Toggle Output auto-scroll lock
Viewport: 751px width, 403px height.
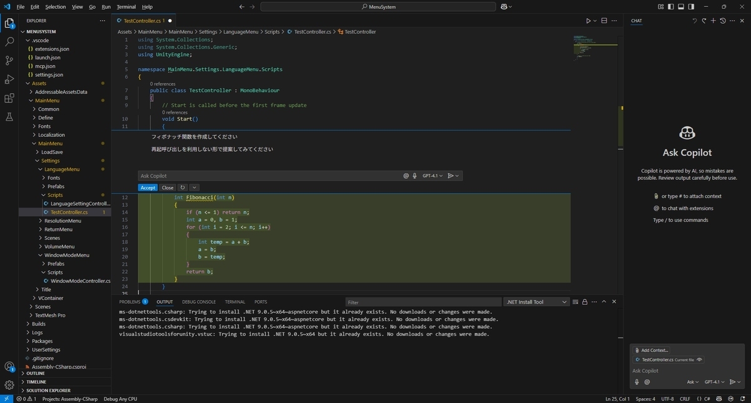pyautogui.click(x=585, y=302)
